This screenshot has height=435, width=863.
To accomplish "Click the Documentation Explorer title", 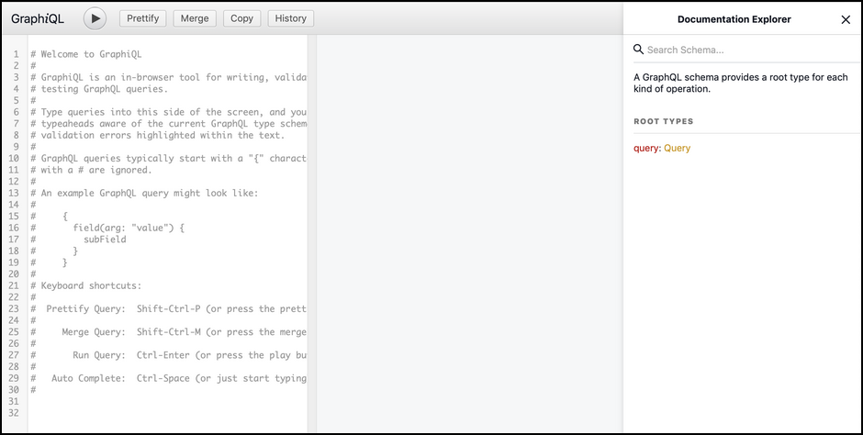I will [x=734, y=19].
